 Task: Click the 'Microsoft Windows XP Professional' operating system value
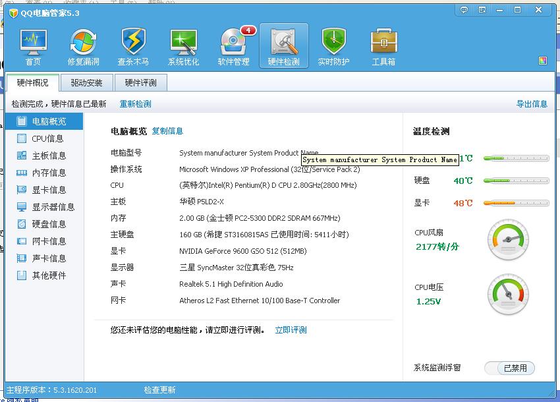[269, 169]
